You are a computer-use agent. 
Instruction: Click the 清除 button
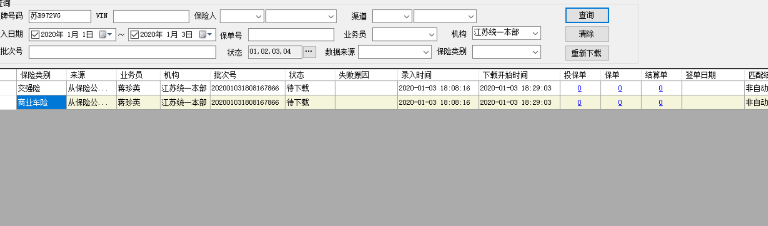587,34
